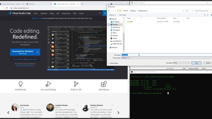The height and width of the screenshot is (119, 212).
Task: Click the Version 1.59 link
Action: [x=37, y=18]
